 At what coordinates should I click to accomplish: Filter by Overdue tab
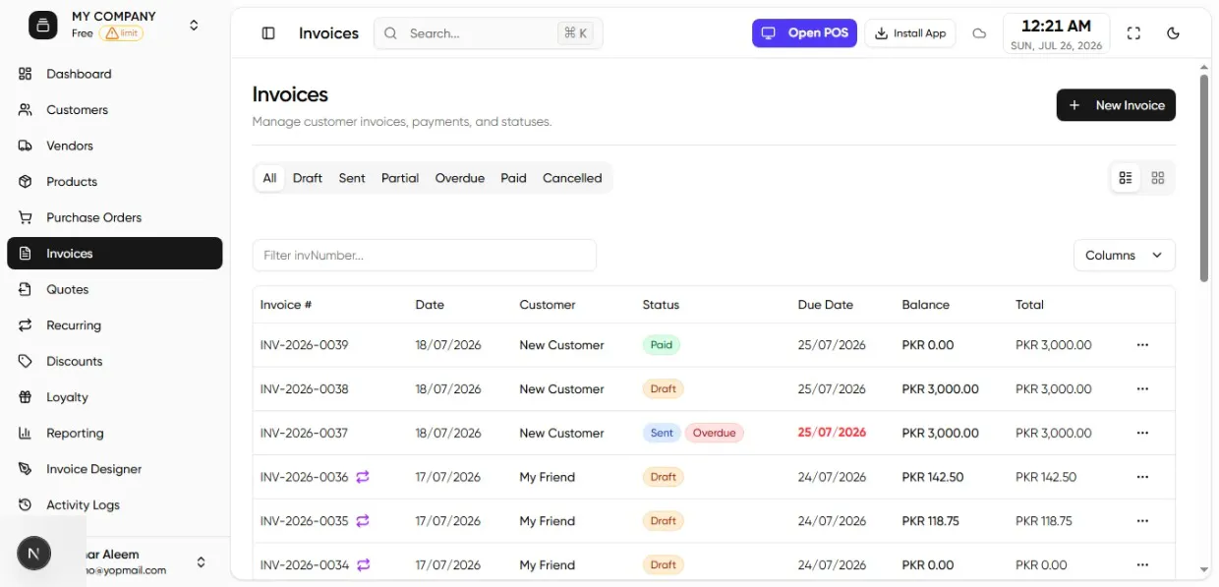460,178
